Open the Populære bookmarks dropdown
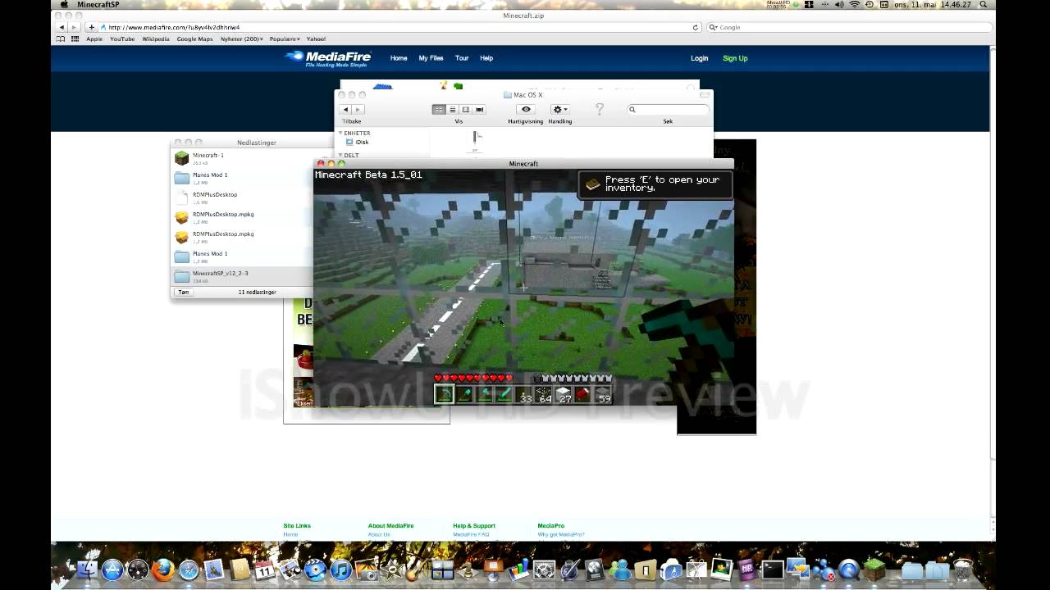Screen dimensions: 1050x590 [x=284, y=39]
